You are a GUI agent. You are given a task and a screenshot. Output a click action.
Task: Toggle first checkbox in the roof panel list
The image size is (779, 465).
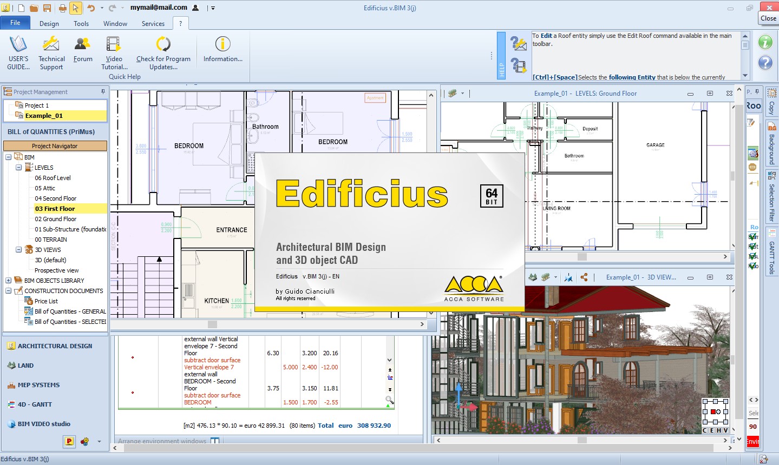(x=752, y=236)
